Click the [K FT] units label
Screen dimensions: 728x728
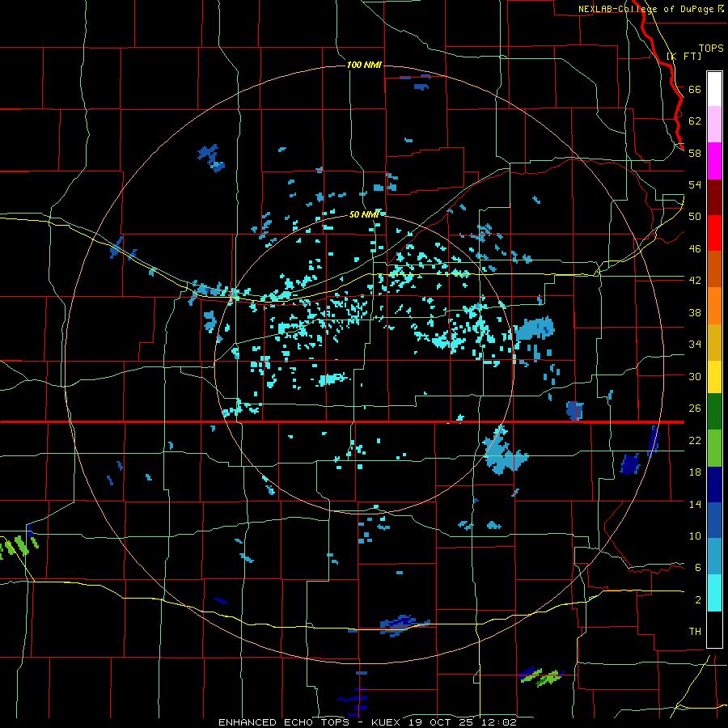(x=684, y=56)
